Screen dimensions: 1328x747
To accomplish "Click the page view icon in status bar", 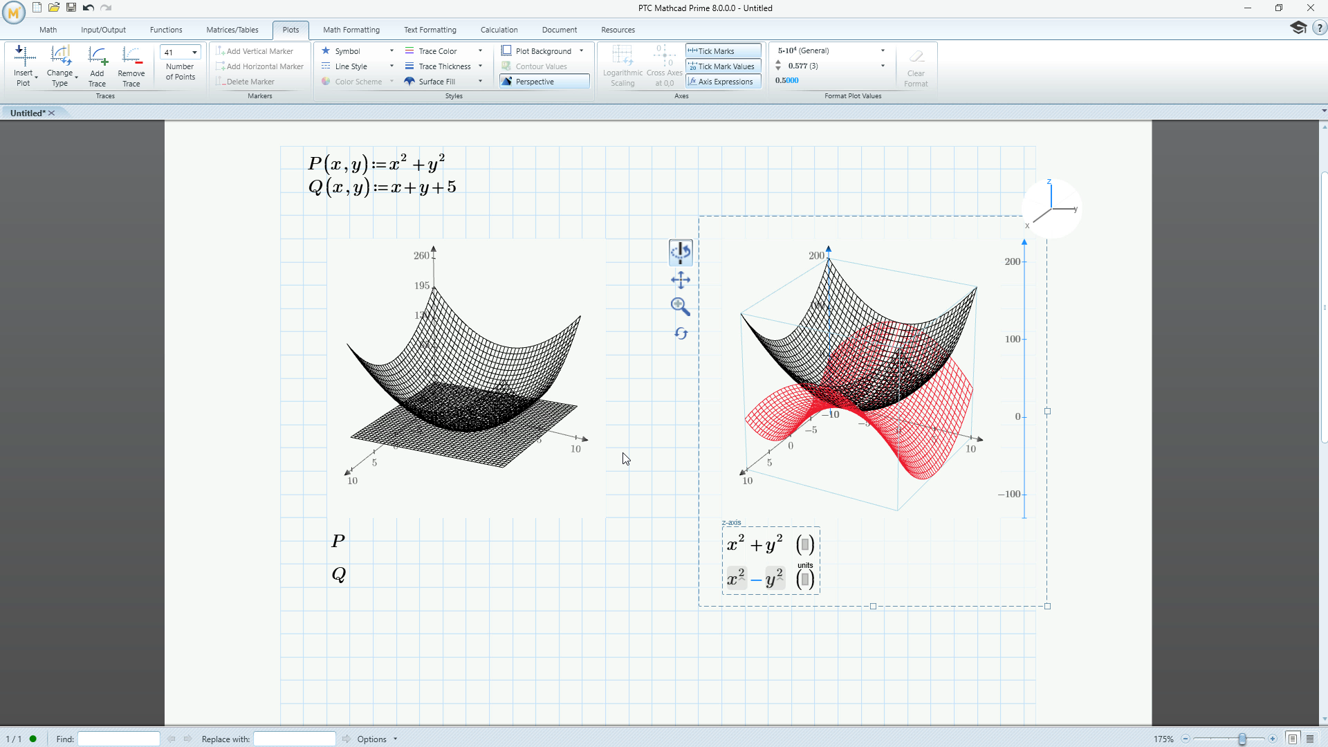I will (1292, 739).
